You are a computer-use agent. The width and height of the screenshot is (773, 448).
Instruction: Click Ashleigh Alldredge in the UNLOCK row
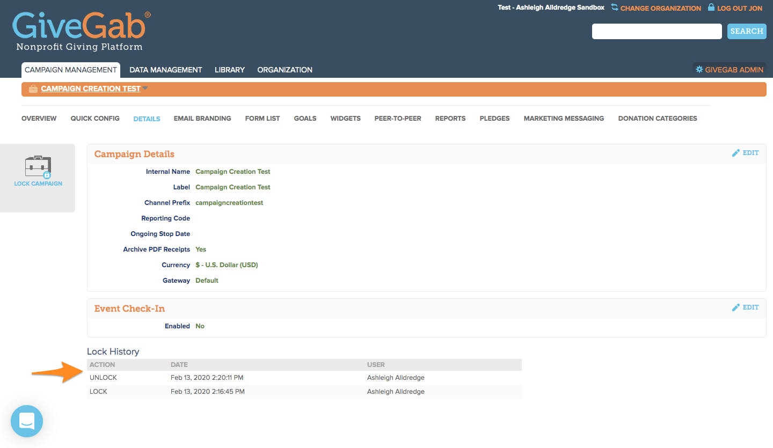(396, 378)
